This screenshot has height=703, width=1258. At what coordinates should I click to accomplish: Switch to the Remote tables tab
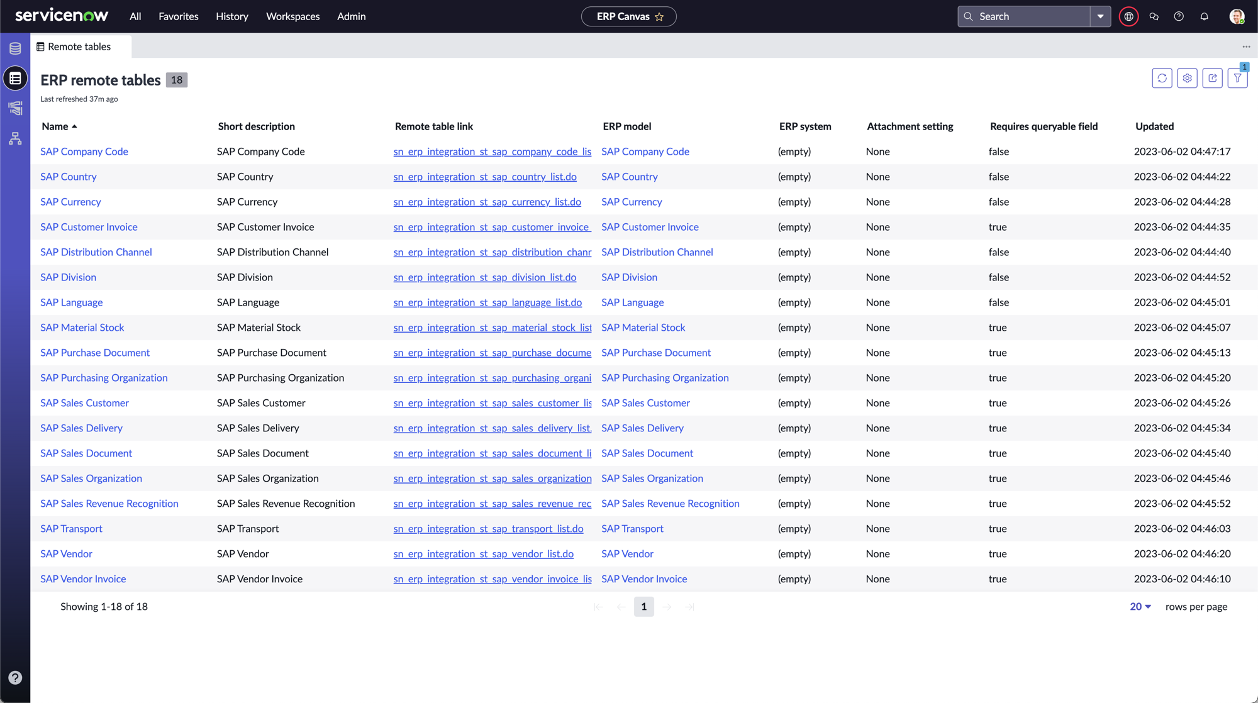click(81, 47)
